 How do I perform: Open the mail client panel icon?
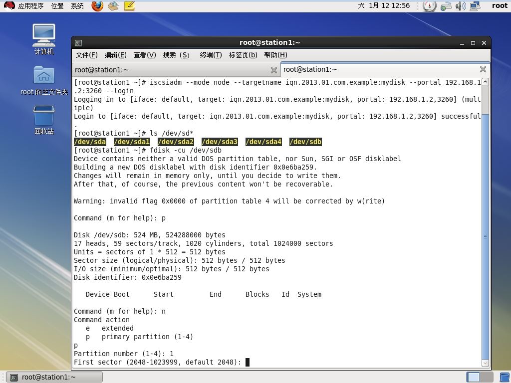pyautogui.click(x=113, y=6)
